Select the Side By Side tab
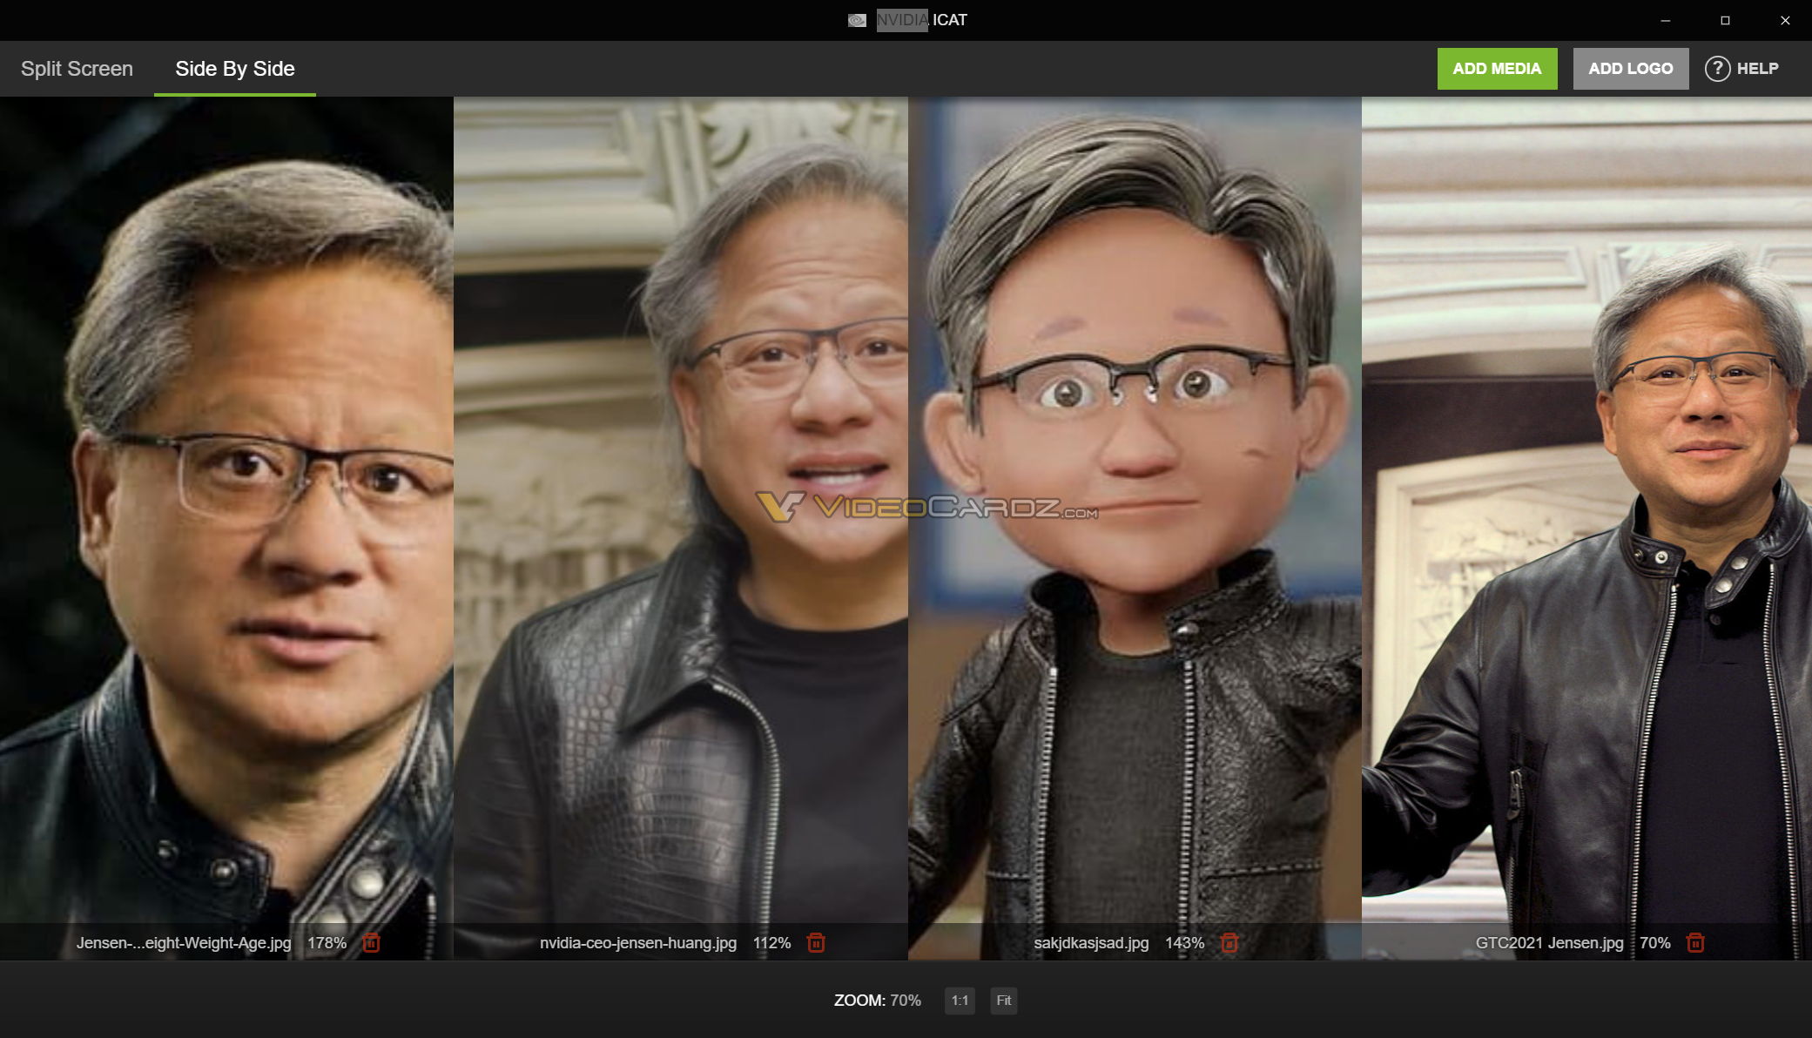Screen dimensions: 1812x1038 235,69
